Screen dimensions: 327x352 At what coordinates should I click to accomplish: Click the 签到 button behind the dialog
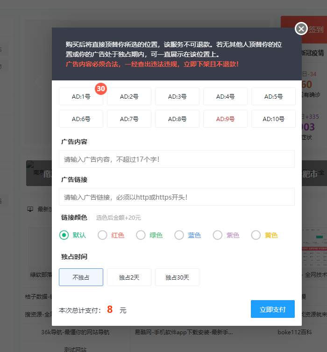pyautogui.click(x=316, y=29)
